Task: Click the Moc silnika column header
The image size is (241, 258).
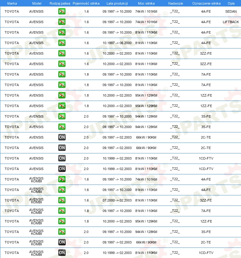Action: tap(146, 3)
